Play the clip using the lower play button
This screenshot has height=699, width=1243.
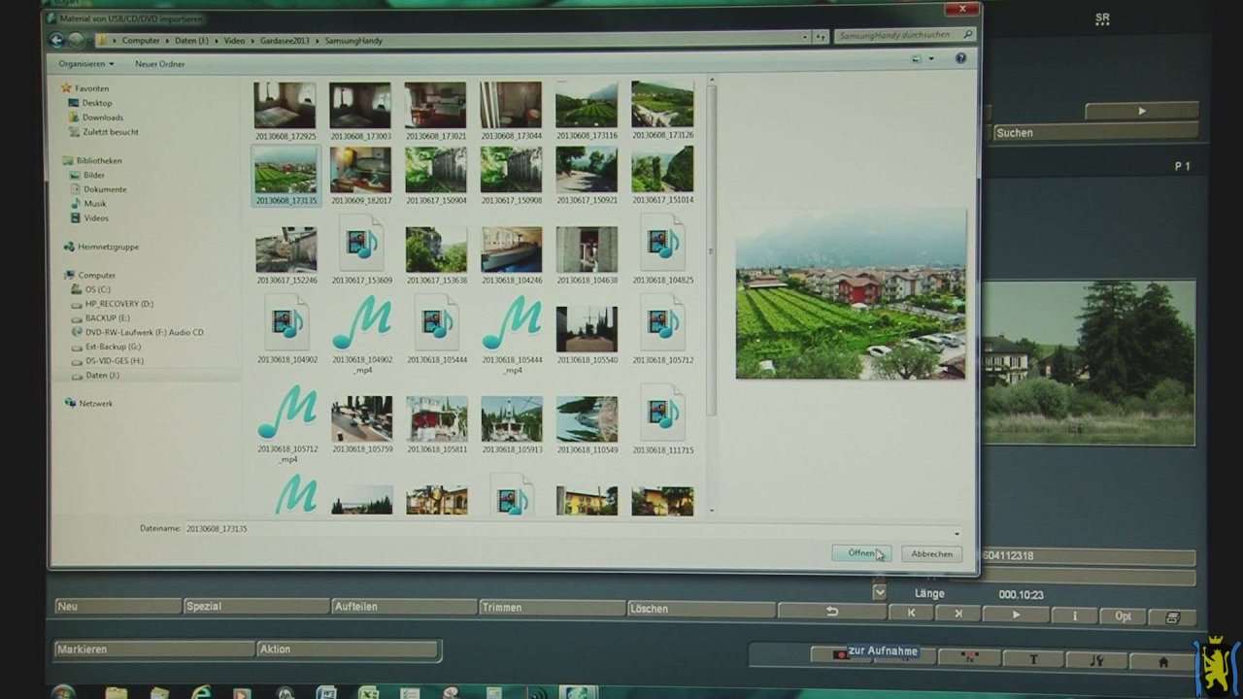pos(1016,615)
